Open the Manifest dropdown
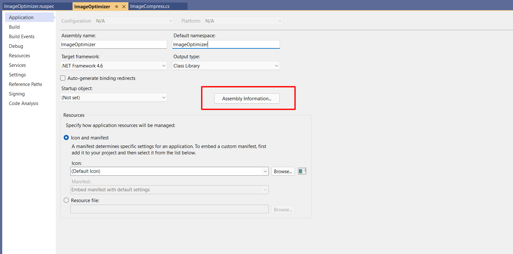513x254 pixels. tap(169, 190)
